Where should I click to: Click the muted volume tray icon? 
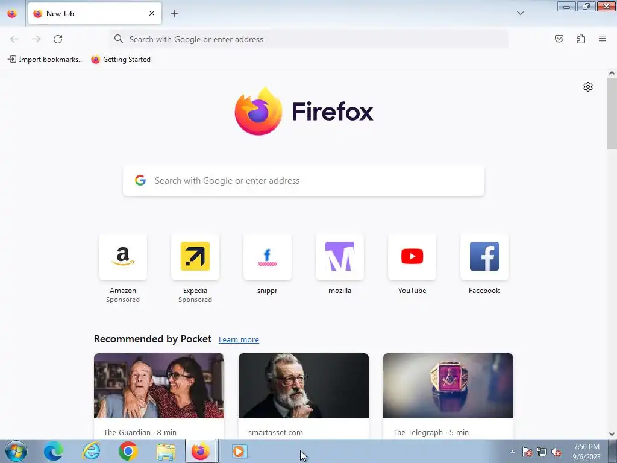point(556,452)
